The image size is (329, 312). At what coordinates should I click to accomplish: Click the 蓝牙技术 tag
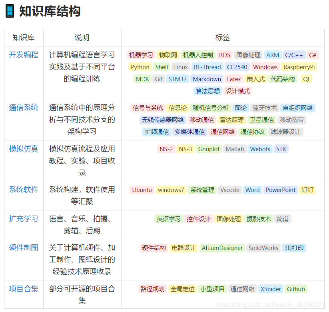[265, 108]
